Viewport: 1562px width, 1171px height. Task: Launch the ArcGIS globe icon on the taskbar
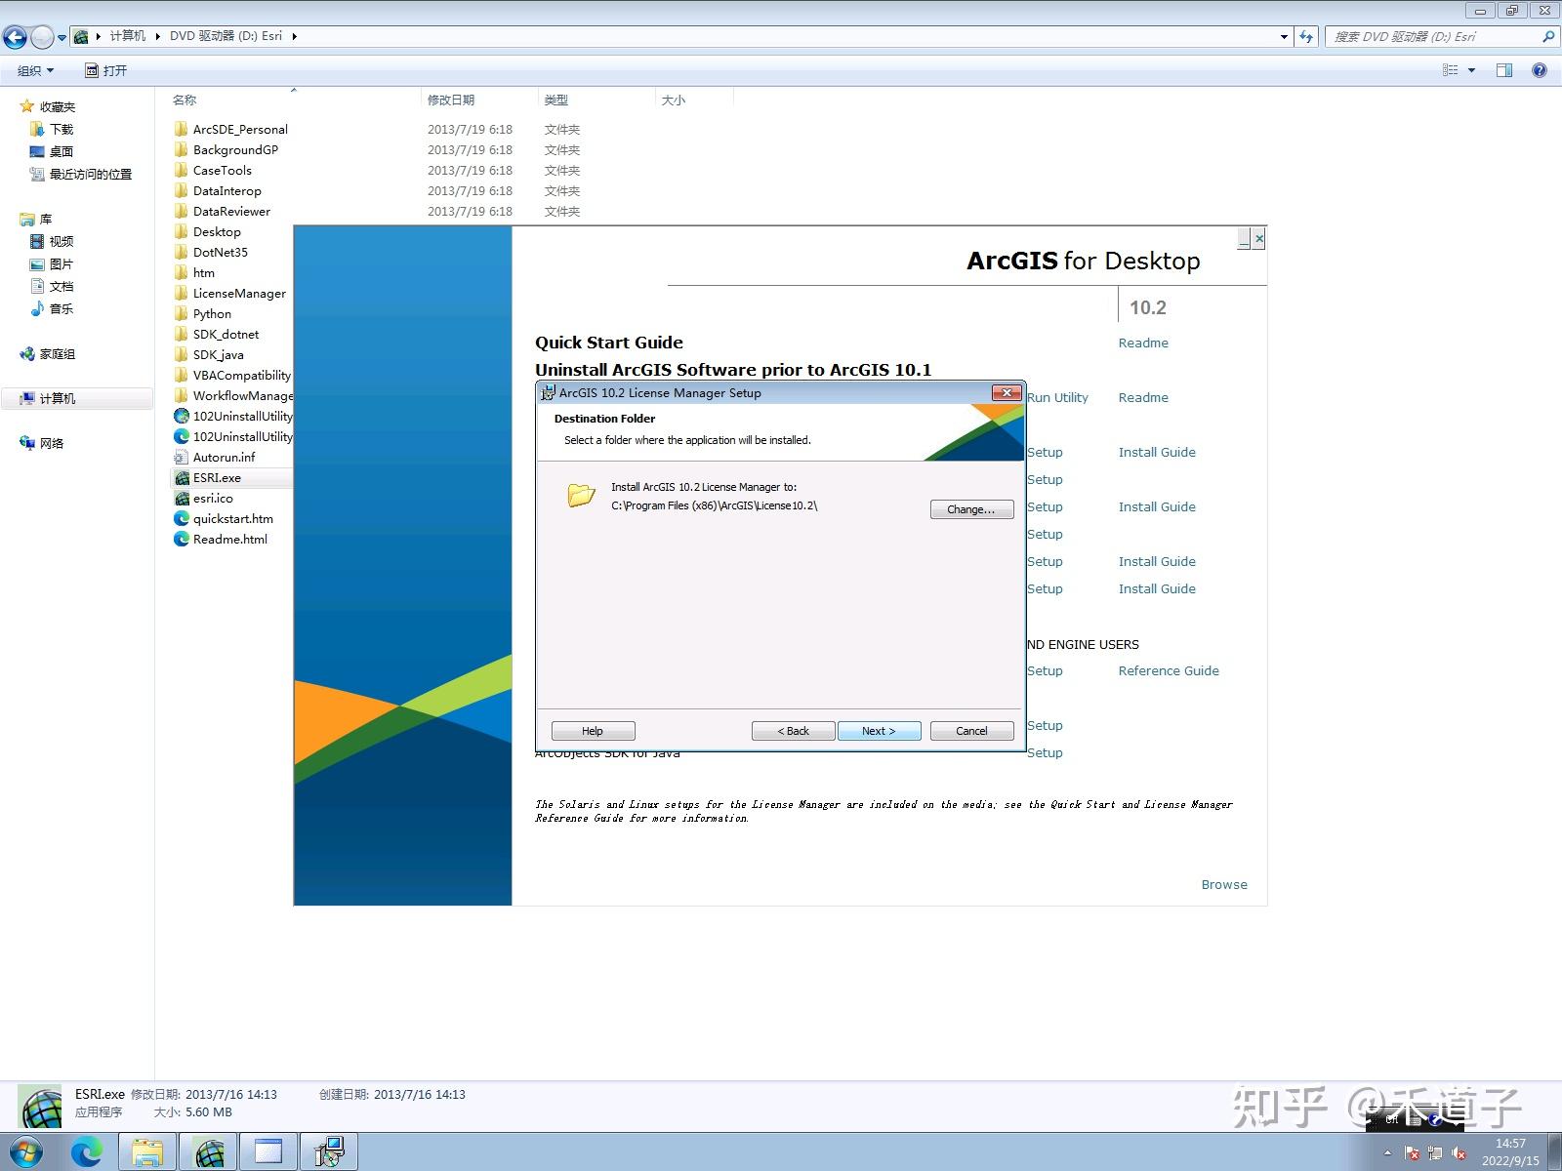point(209,1151)
